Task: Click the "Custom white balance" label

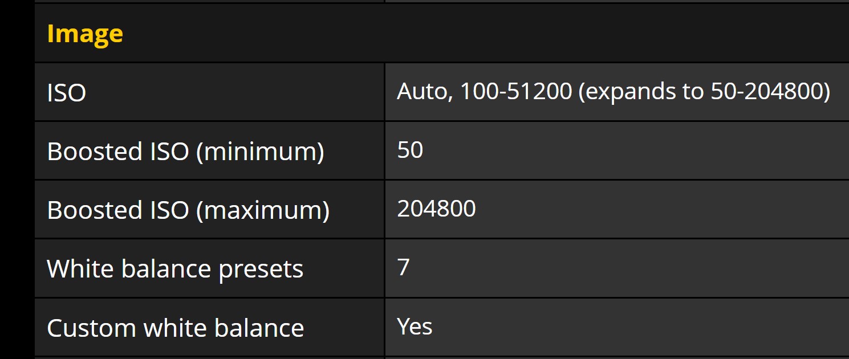Action: (175, 328)
